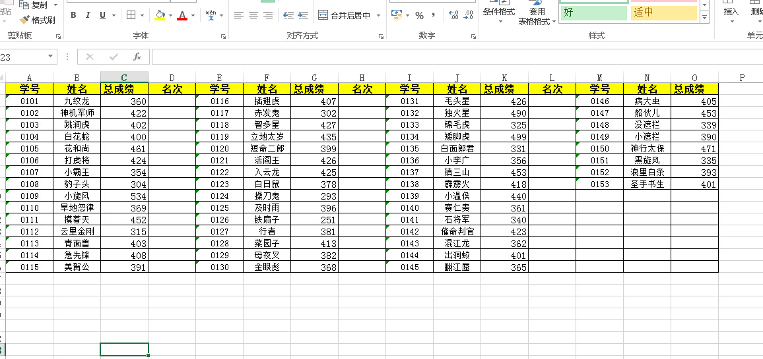Toggle underline formatting with the U button
This screenshot has height=359, width=763.
[102, 15]
